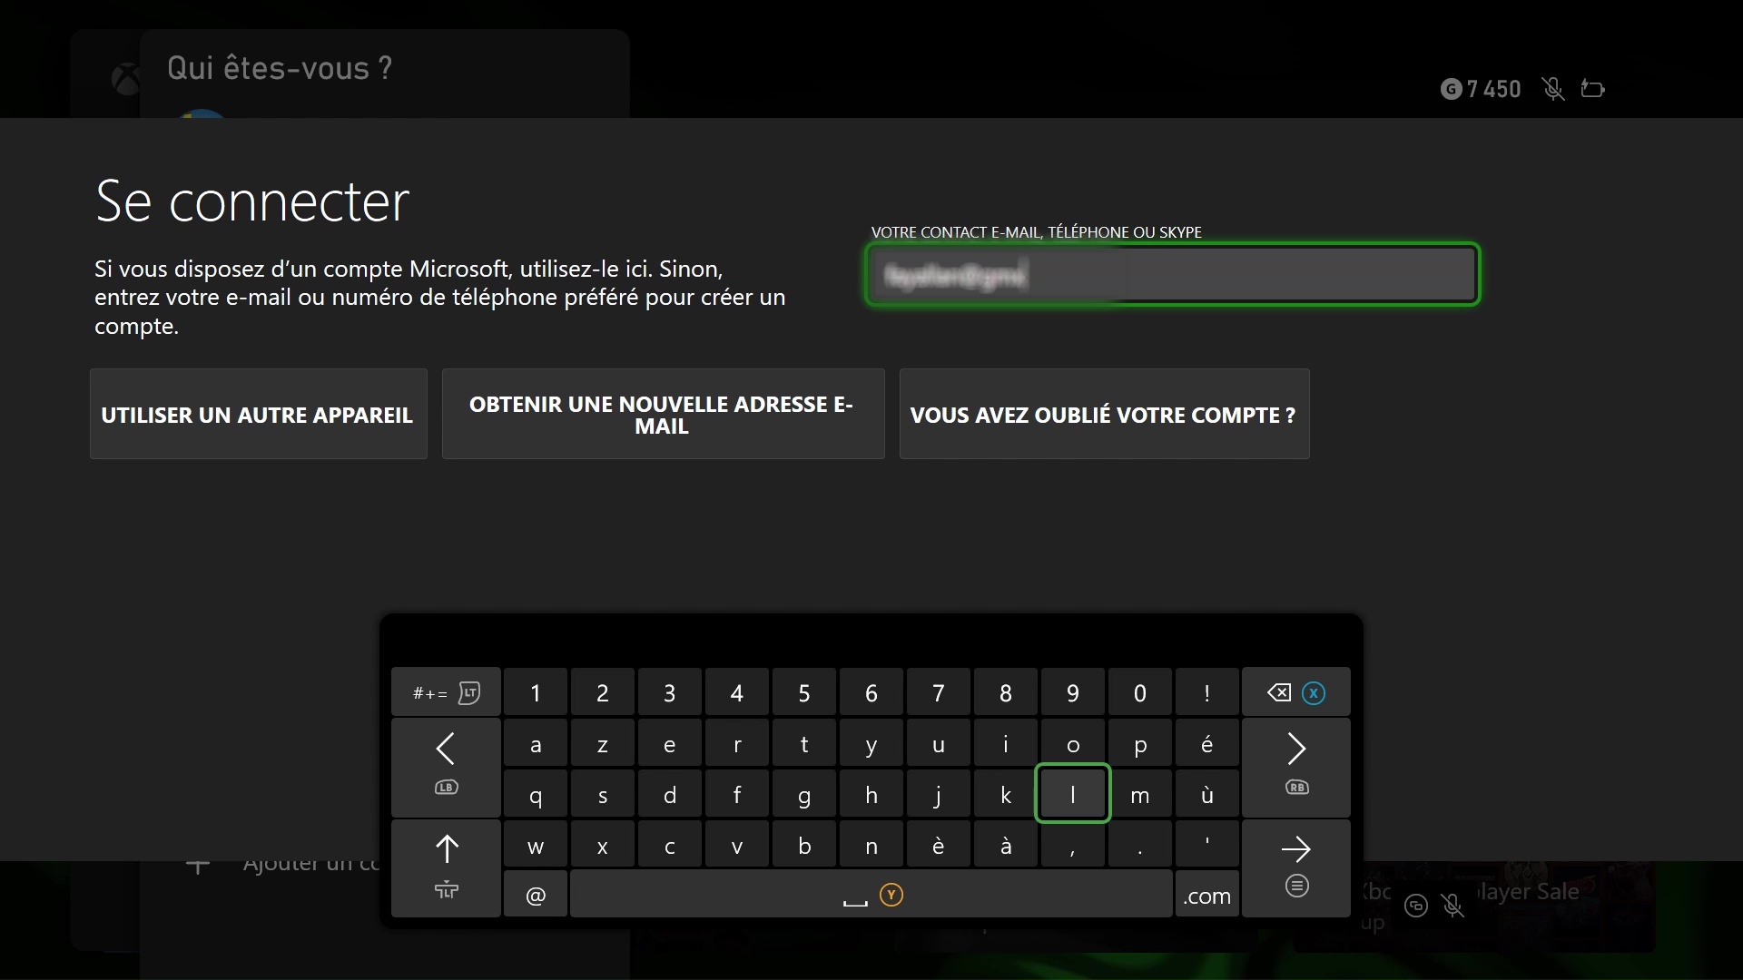Tap the letter s key
The image size is (1743, 980).
tap(603, 795)
